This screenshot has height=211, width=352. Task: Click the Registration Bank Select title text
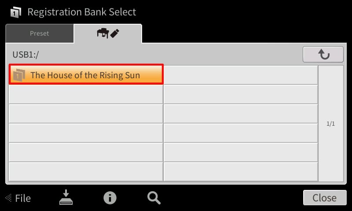82,12
